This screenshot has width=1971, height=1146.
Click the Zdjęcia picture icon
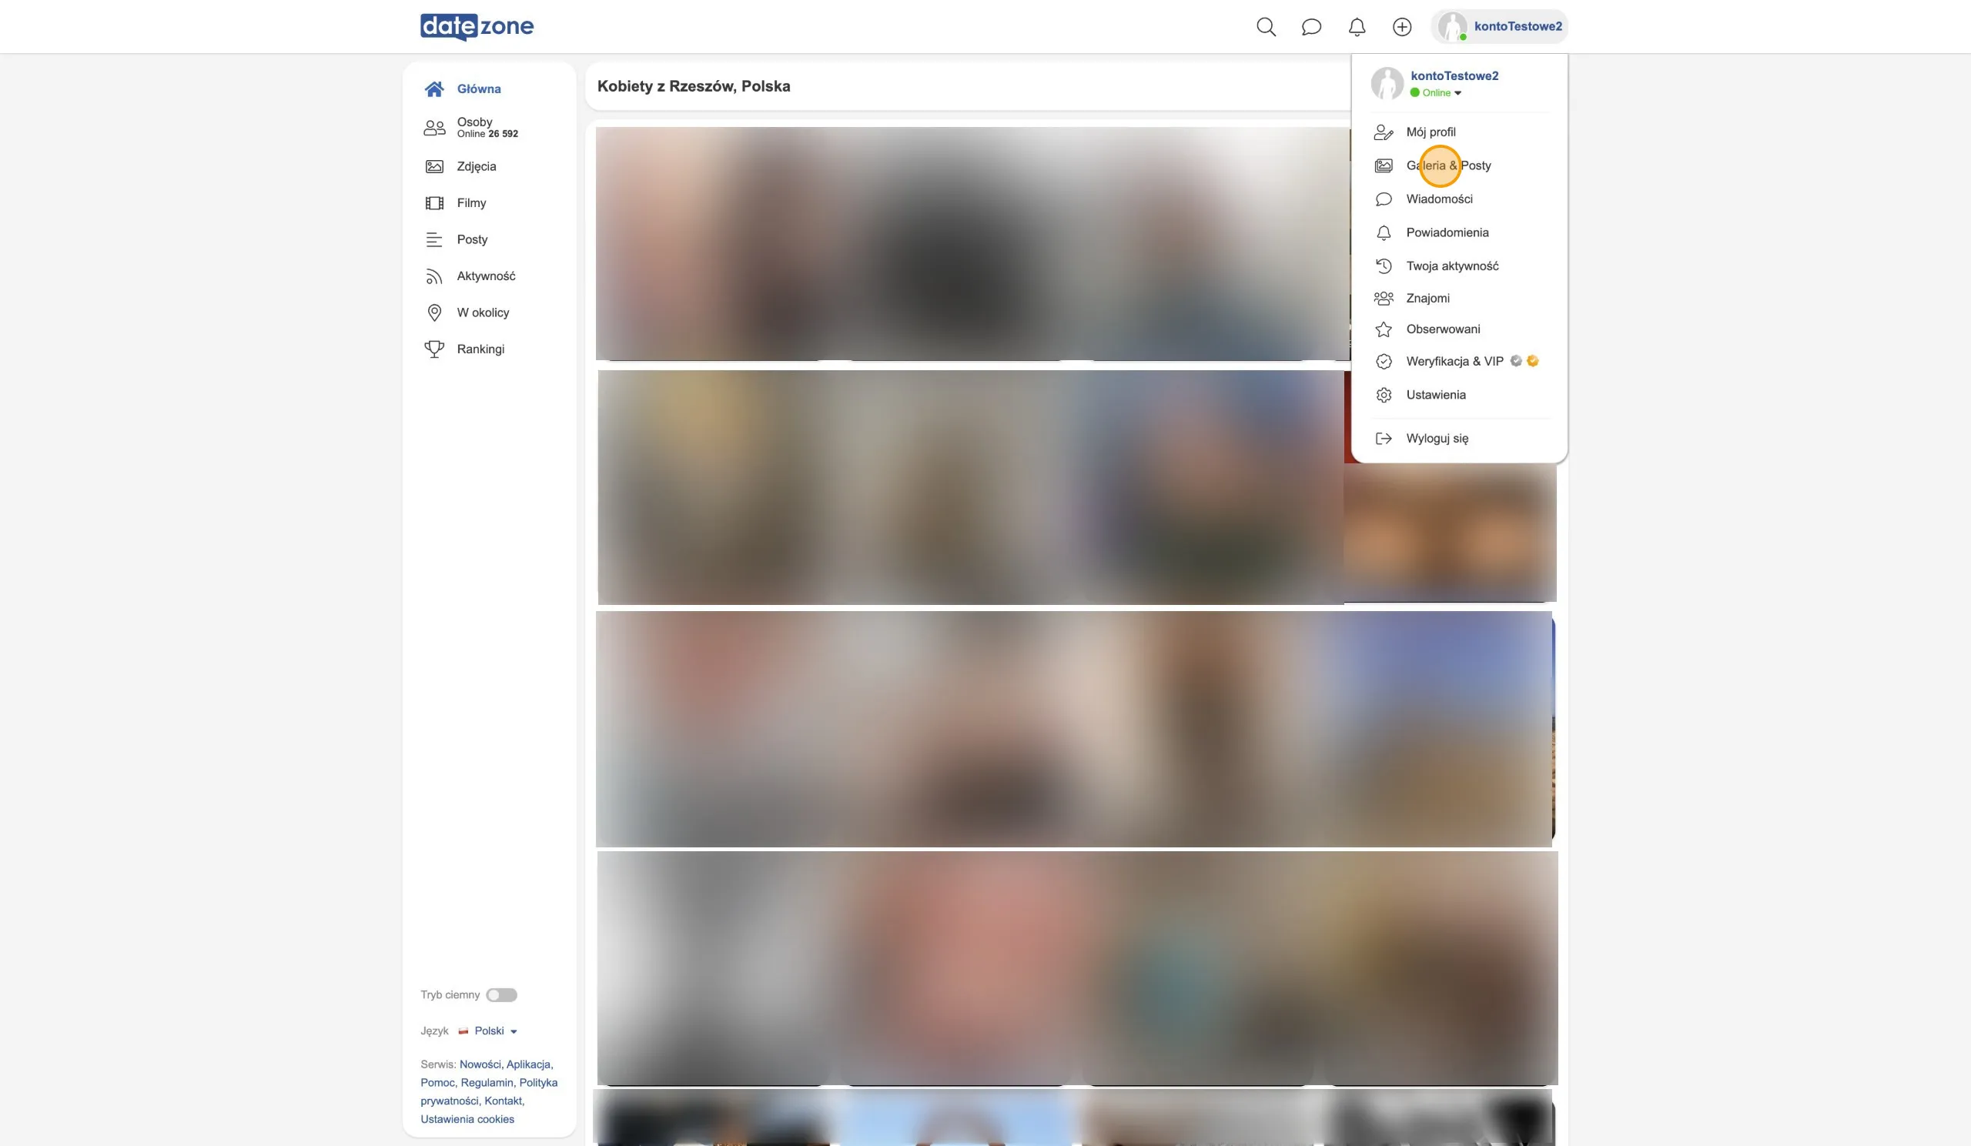pyautogui.click(x=434, y=166)
